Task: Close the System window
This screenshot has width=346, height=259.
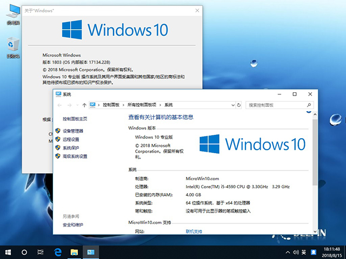Action: pos(310,94)
